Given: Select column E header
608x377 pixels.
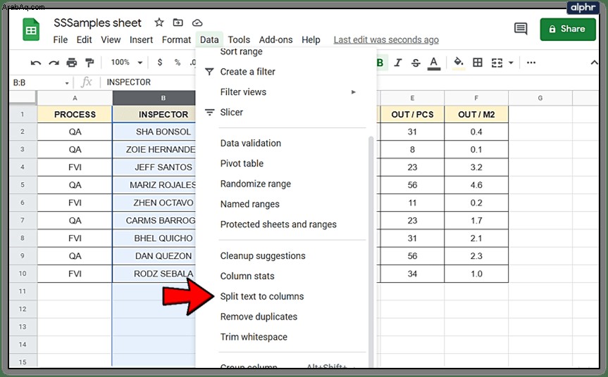Looking at the screenshot, I should (412, 98).
